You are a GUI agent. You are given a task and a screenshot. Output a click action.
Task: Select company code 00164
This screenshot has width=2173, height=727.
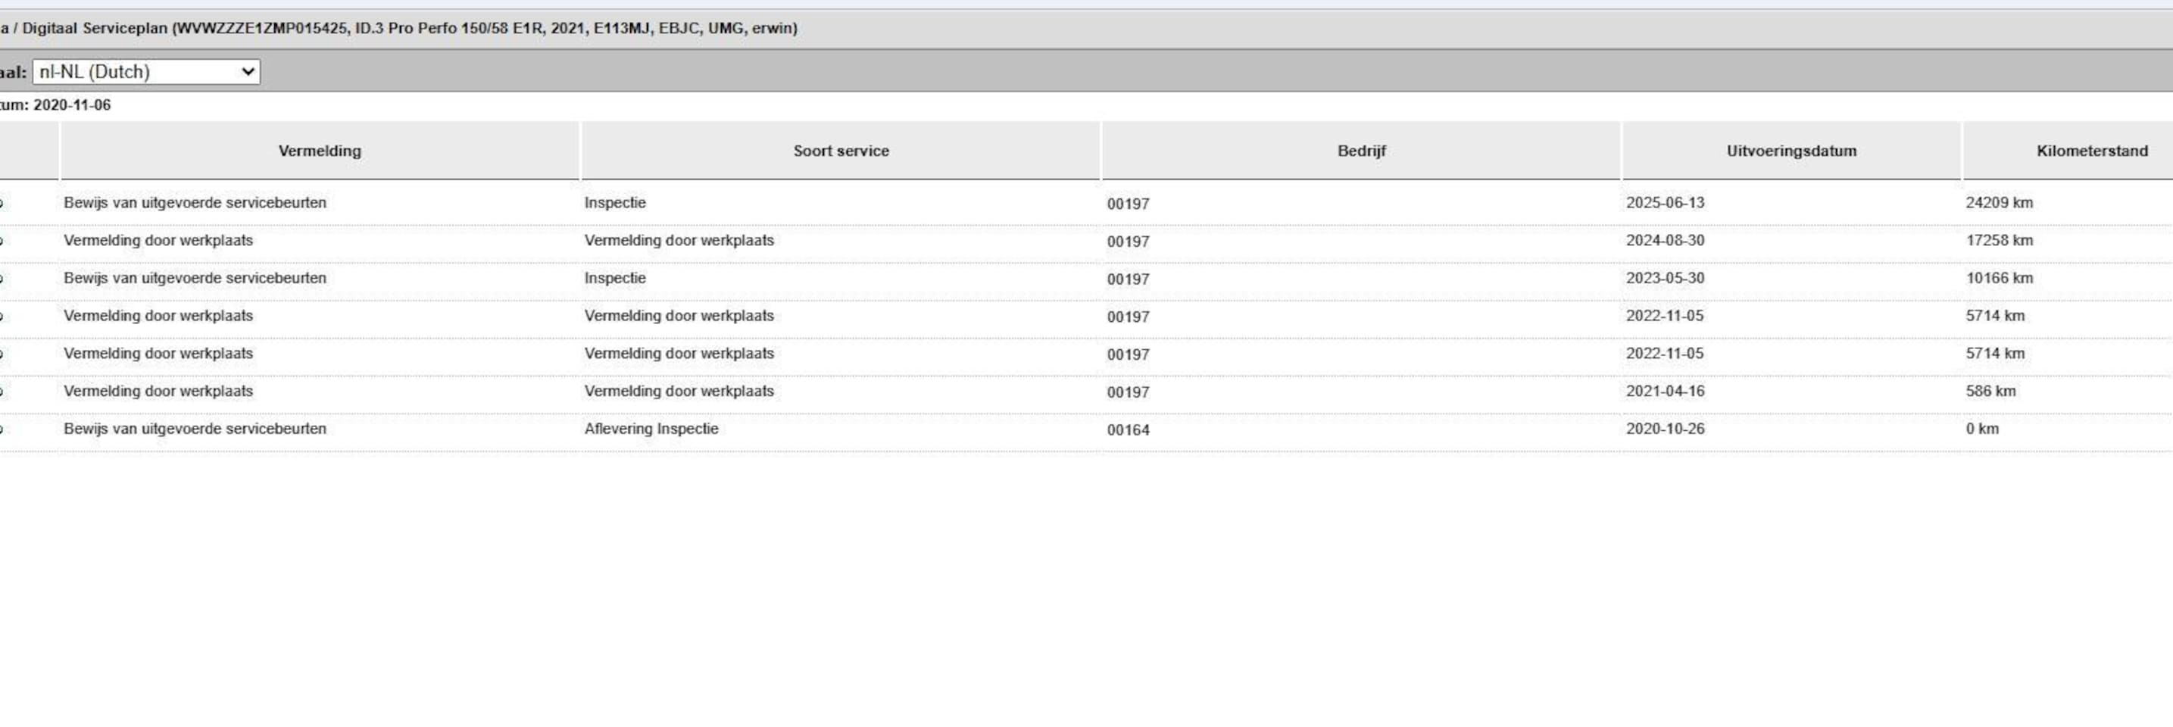[x=1128, y=430]
